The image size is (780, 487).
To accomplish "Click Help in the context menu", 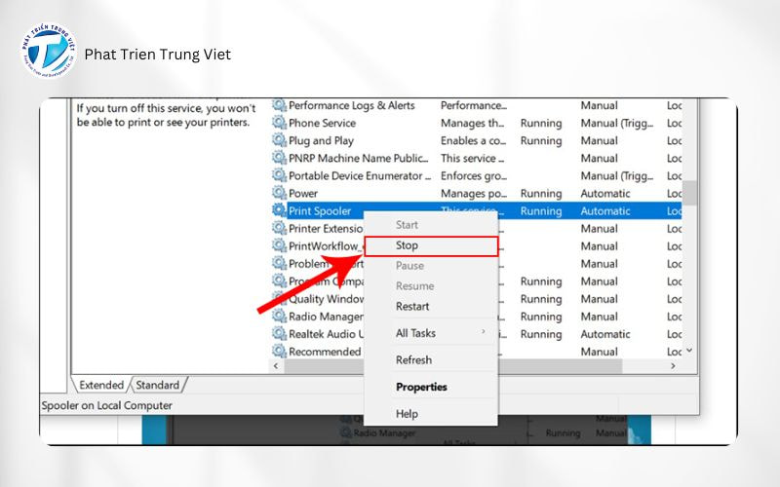I will [x=408, y=414].
